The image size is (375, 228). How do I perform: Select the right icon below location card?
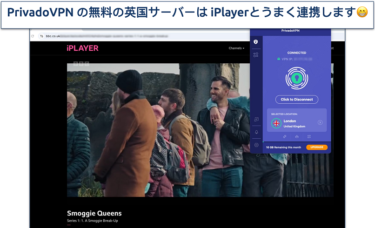coord(309,136)
